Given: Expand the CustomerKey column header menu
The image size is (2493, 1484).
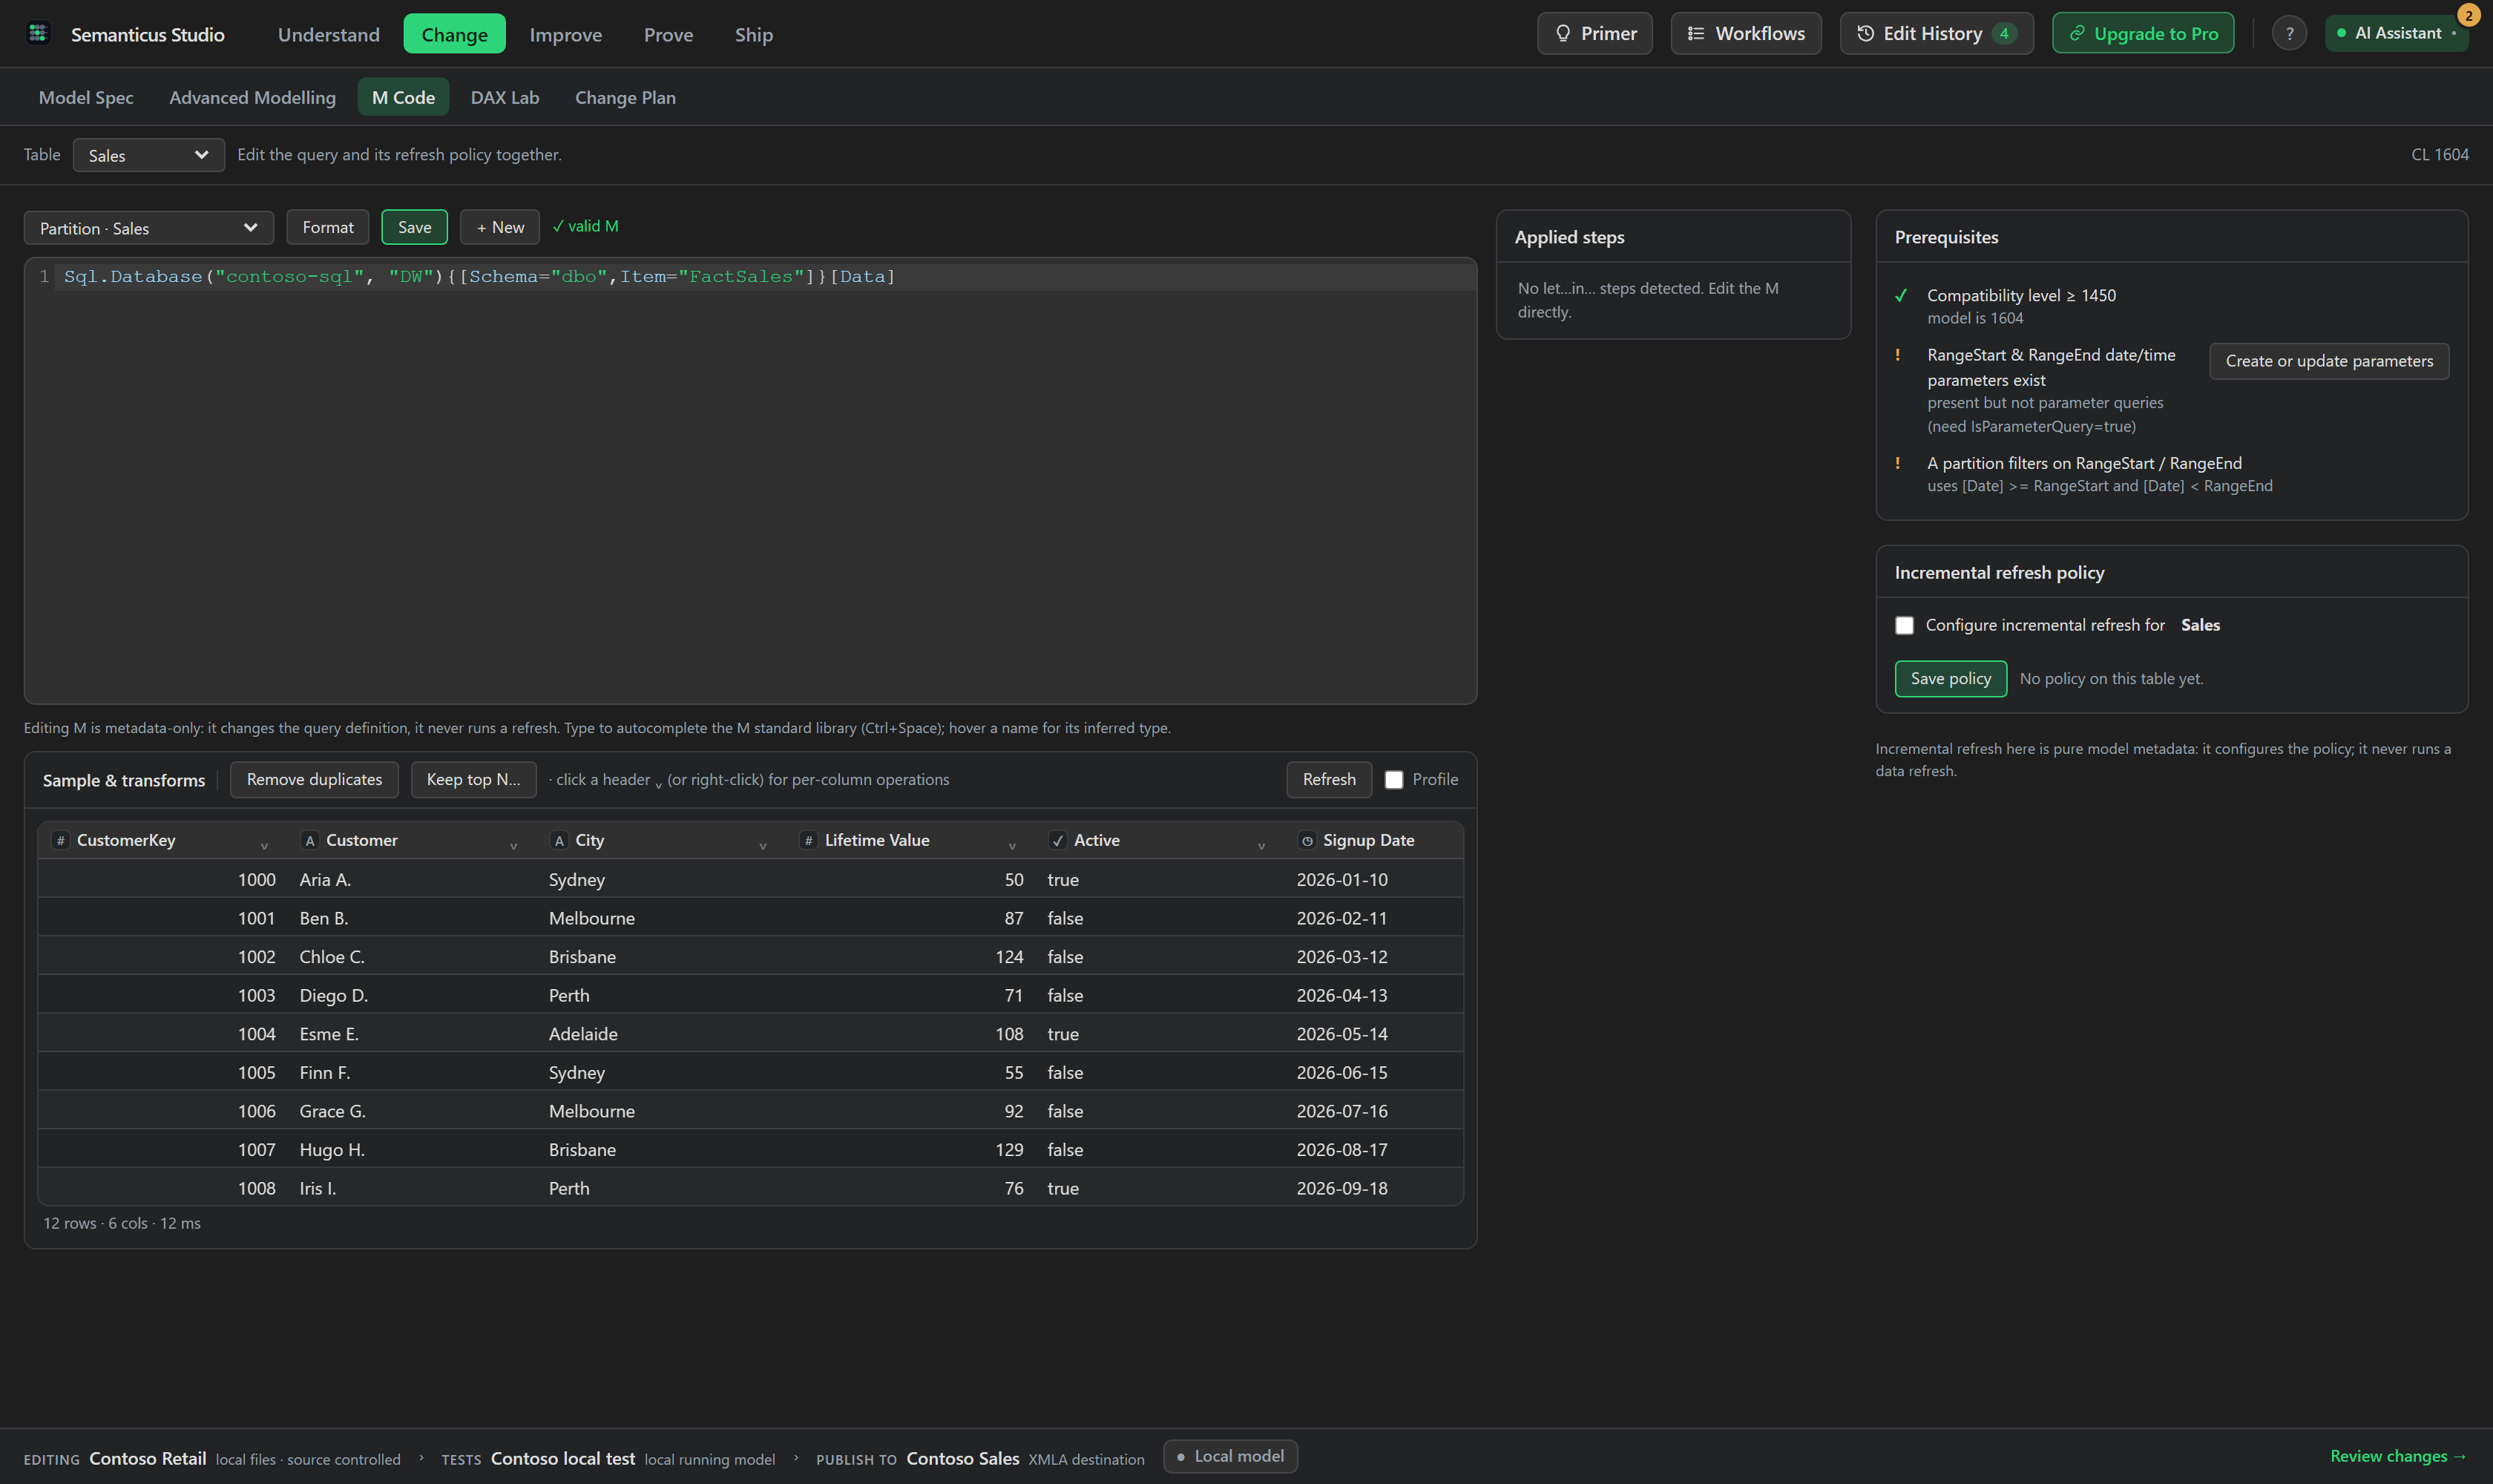Looking at the screenshot, I should tap(264, 846).
